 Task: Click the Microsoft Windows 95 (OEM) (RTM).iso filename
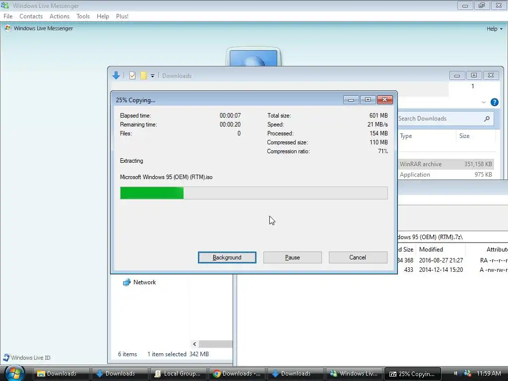[x=166, y=177]
